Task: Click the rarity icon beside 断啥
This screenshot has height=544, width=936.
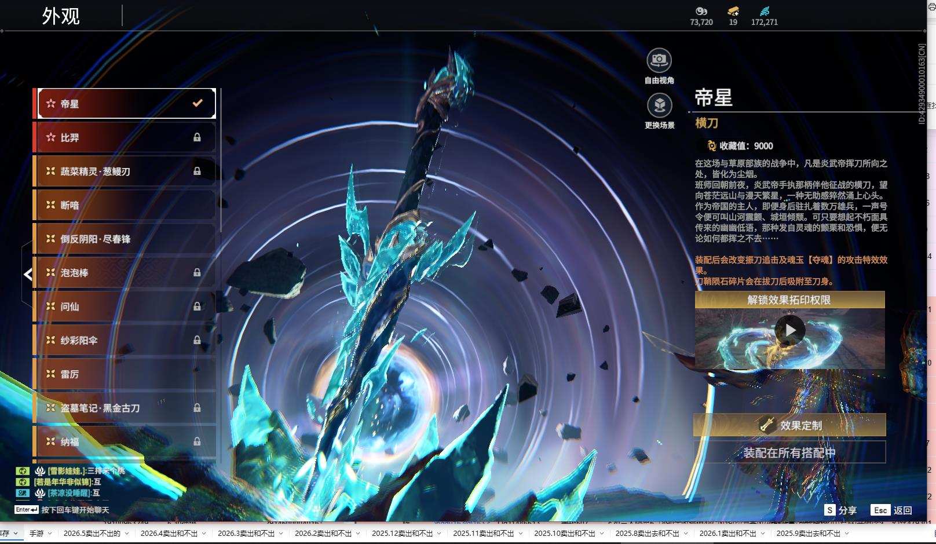Action: 51,205
